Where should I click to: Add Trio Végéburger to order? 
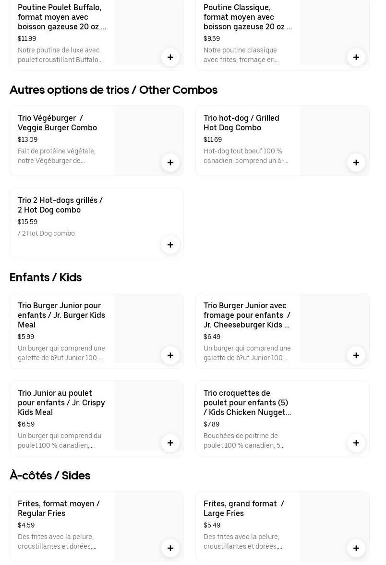tap(170, 163)
